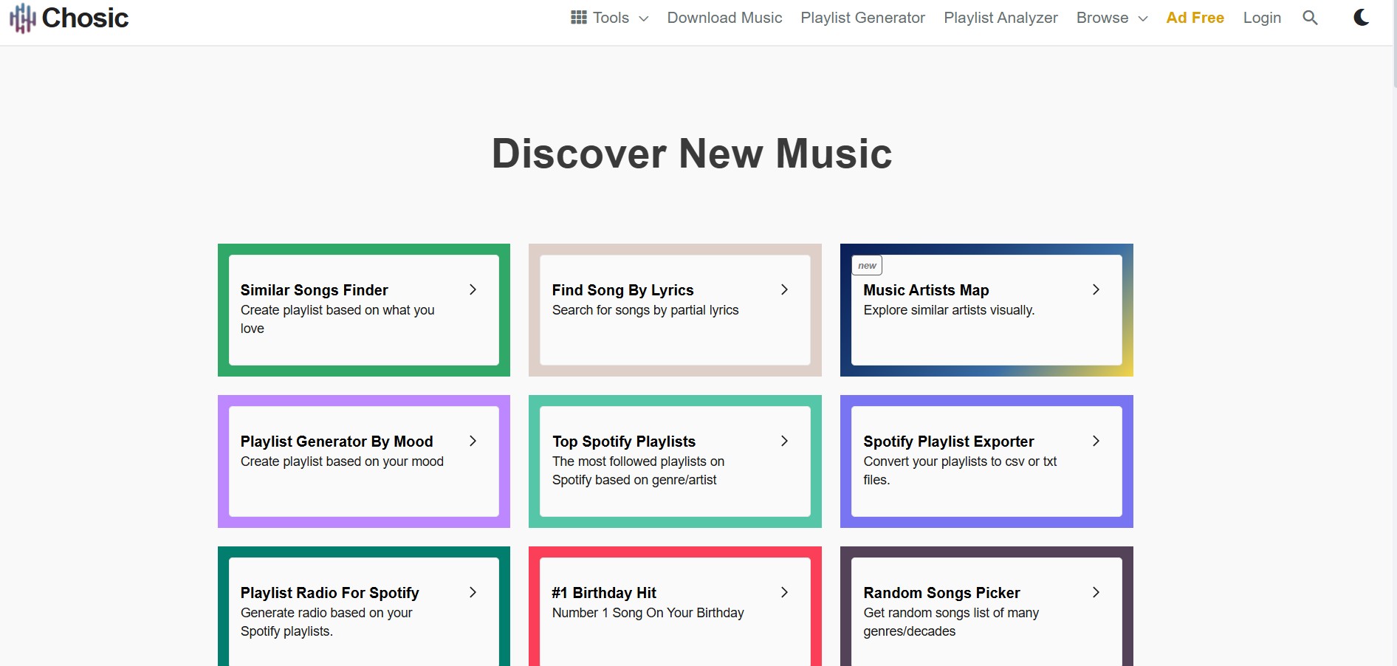
Task: Click arrow on Music Artists Map card
Action: [1096, 290]
